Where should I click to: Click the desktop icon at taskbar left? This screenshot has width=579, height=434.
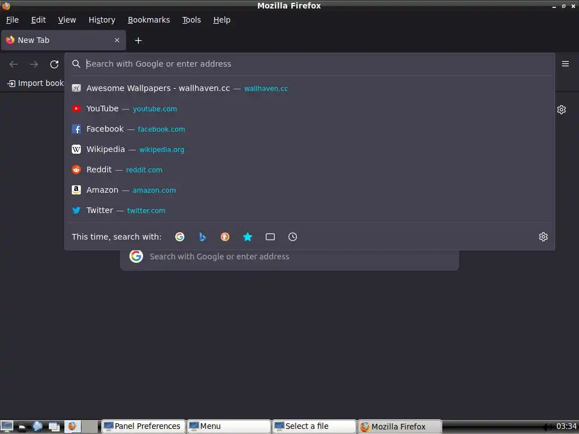[7, 427]
